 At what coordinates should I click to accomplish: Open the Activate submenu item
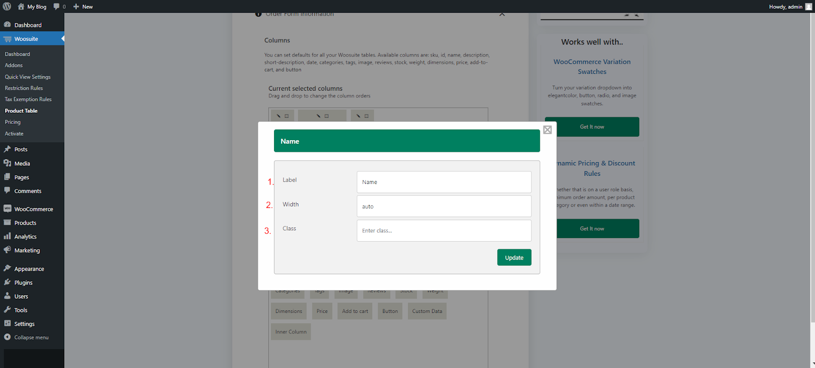pos(14,134)
